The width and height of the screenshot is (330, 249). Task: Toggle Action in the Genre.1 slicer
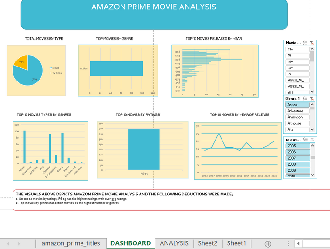[x=297, y=105]
